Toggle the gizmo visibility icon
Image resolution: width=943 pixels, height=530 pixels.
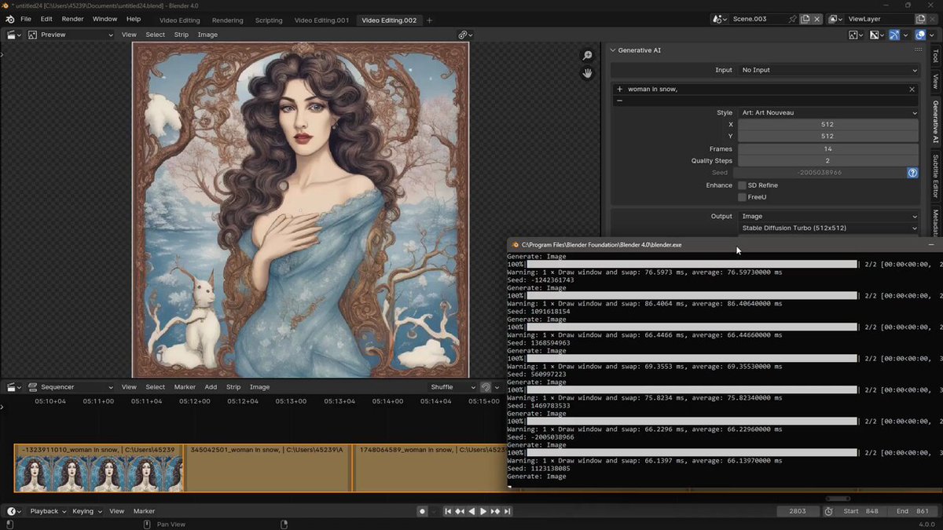[894, 35]
